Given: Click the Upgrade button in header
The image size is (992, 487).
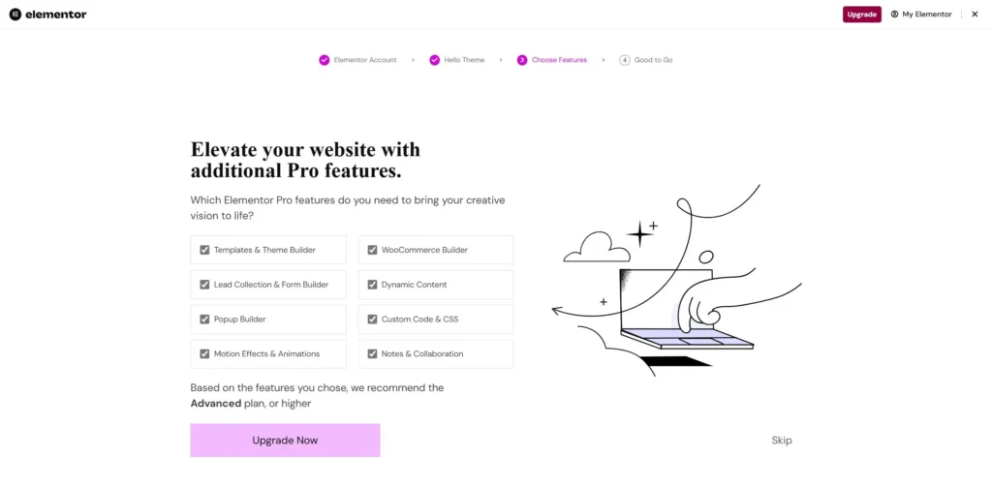Looking at the screenshot, I should 861,15.
